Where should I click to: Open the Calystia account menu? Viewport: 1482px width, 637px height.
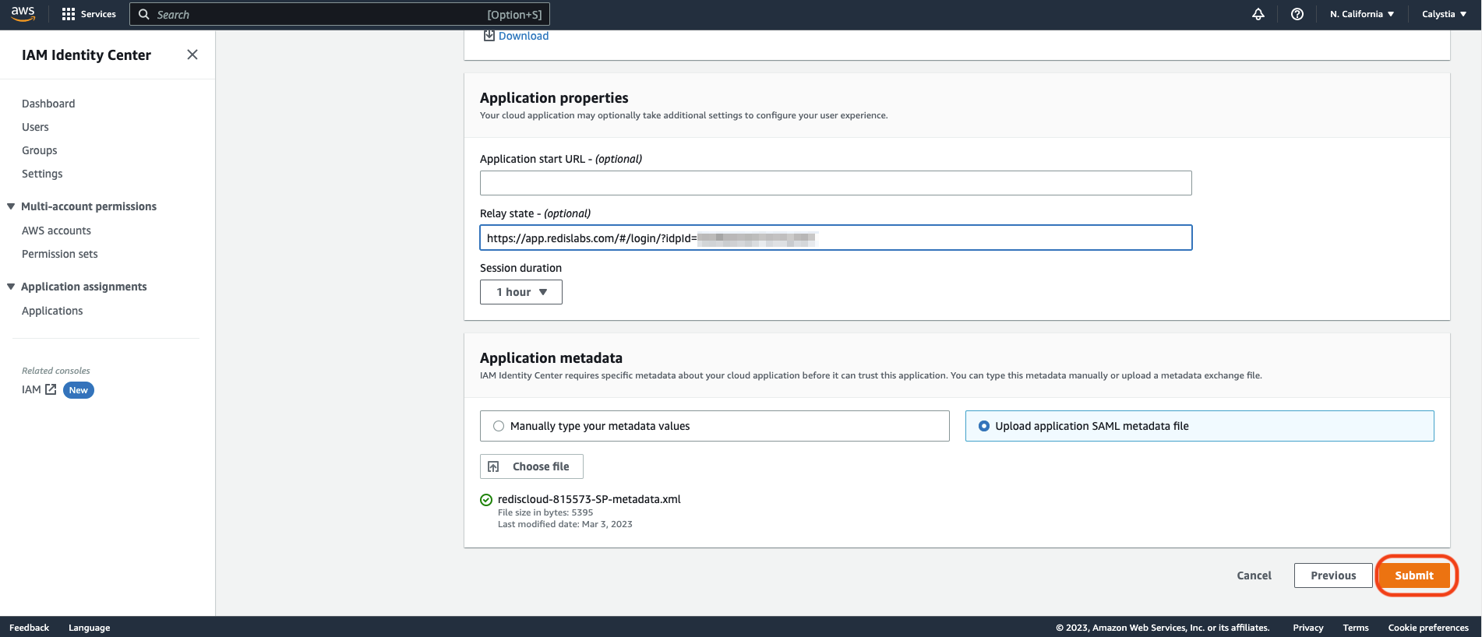1444,14
